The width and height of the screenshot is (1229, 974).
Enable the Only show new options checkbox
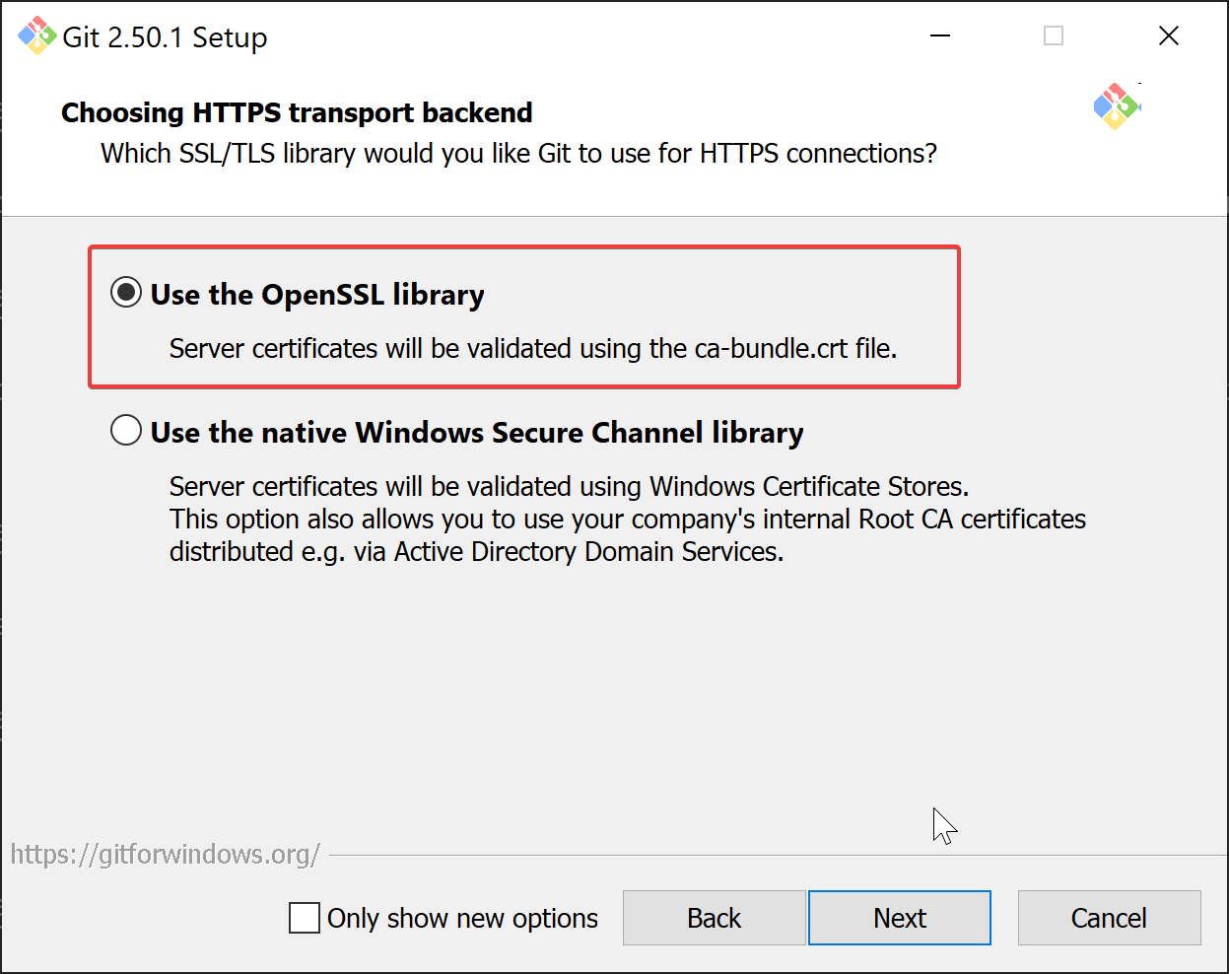coord(305,918)
